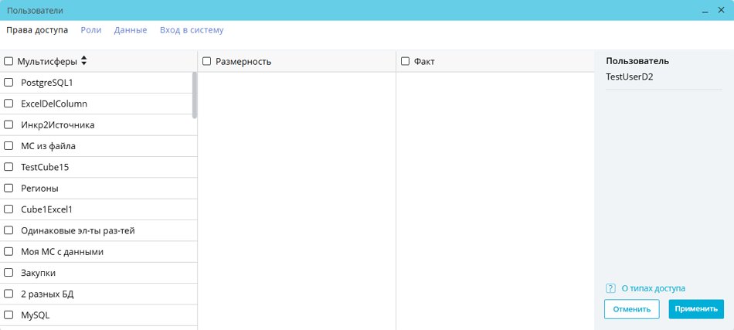Open the Вход в систему tab
The height and width of the screenshot is (330, 734).
pos(192,30)
